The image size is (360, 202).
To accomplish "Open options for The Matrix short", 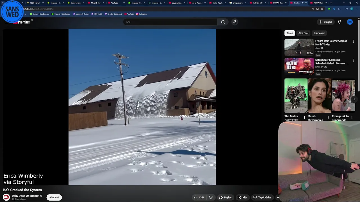I will [304, 118].
